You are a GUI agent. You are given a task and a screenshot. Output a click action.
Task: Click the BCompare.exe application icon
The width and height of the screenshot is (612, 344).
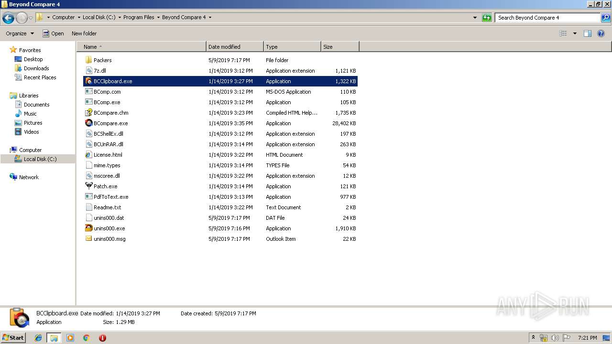88,123
